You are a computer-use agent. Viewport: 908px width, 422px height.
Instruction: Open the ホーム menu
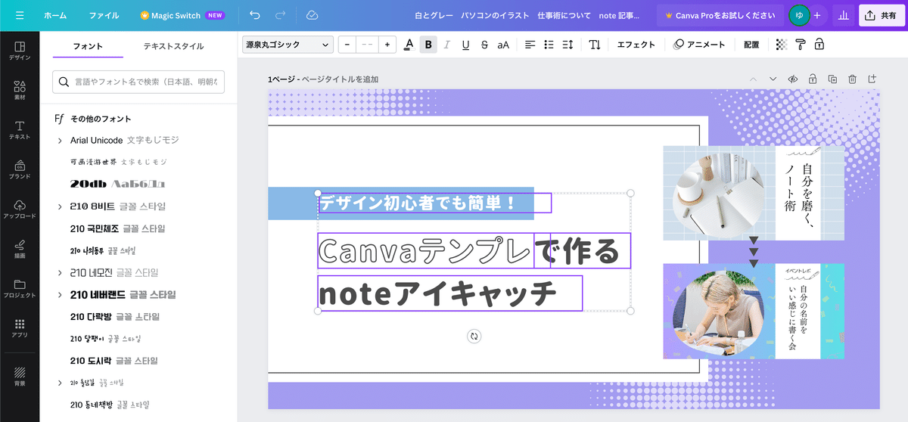click(x=55, y=15)
